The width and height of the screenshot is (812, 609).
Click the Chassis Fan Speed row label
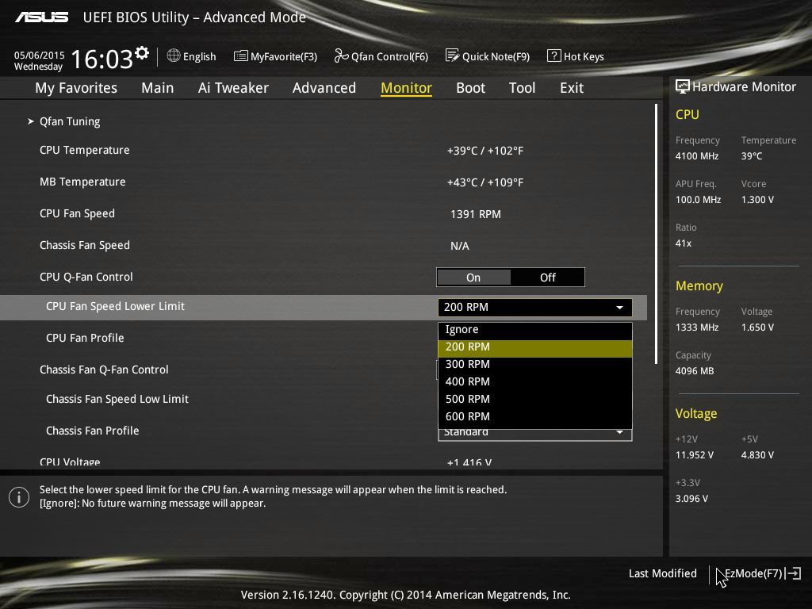pyautogui.click(x=84, y=245)
